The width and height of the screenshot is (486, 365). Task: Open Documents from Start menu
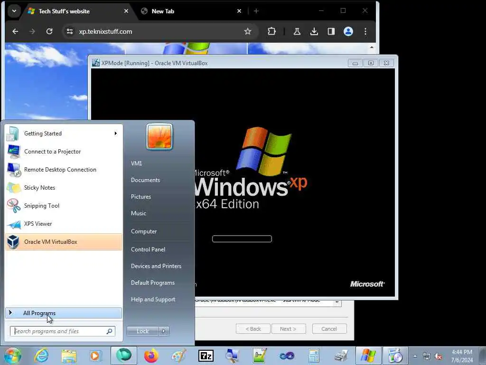[145, 180]
